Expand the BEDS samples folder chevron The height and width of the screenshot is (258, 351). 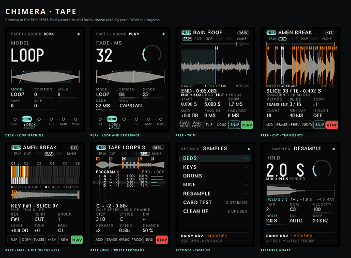(246, 158)
